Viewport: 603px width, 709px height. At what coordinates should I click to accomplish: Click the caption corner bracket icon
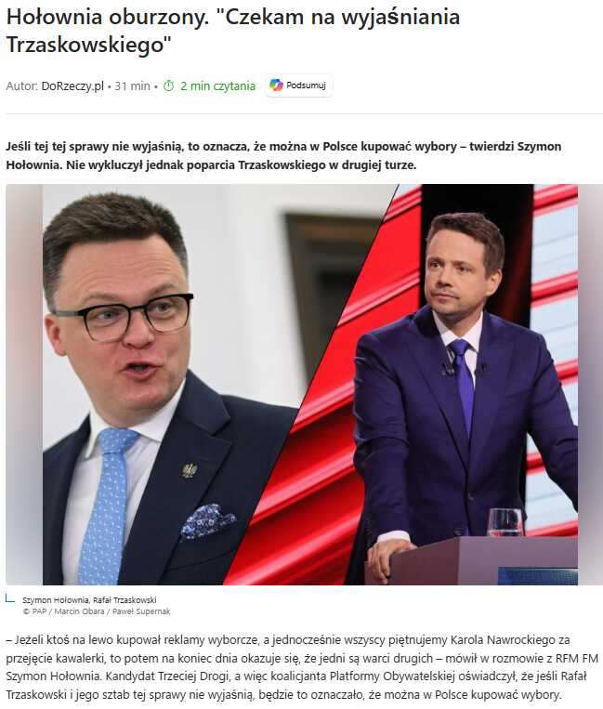click(x=9, y=599)
